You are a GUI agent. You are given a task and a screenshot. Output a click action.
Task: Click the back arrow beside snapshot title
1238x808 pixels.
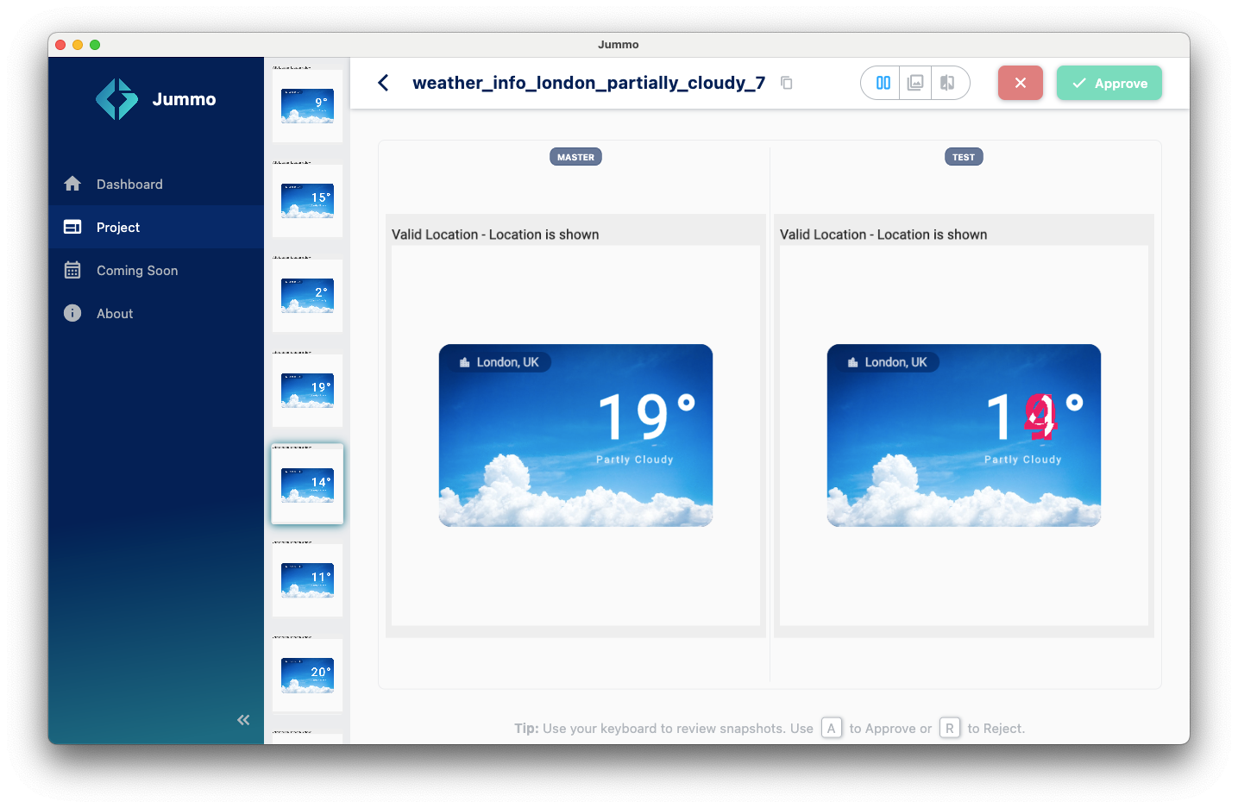[x=384, y=83]
